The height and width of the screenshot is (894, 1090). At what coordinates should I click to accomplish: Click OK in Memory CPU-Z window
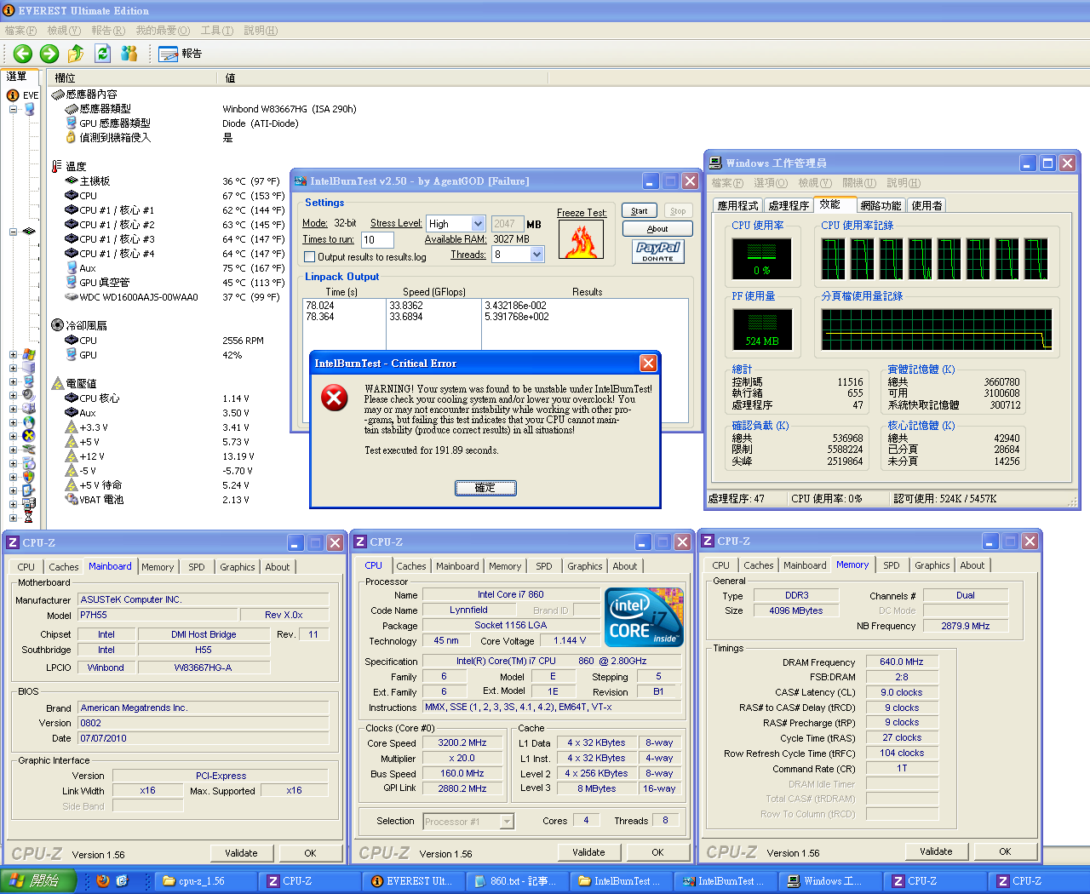[x=1006, y=851]
